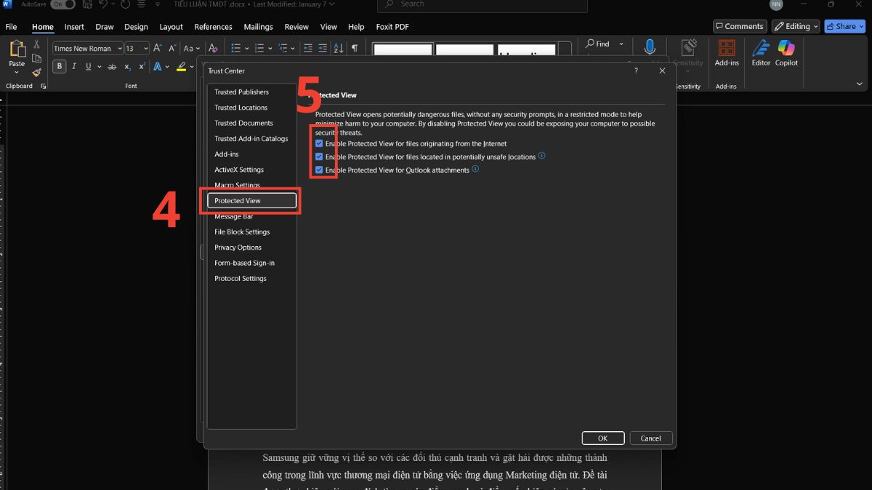Switch to the References ribbon tab
The width and height of the screenshot is (872, 490).
click(213, 27)
